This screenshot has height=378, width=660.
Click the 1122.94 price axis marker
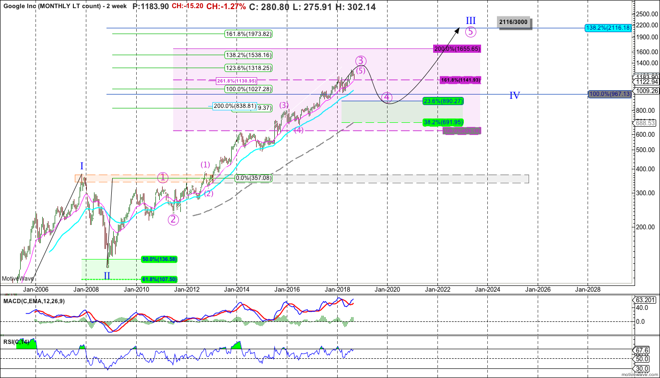(x=646, y=81)
